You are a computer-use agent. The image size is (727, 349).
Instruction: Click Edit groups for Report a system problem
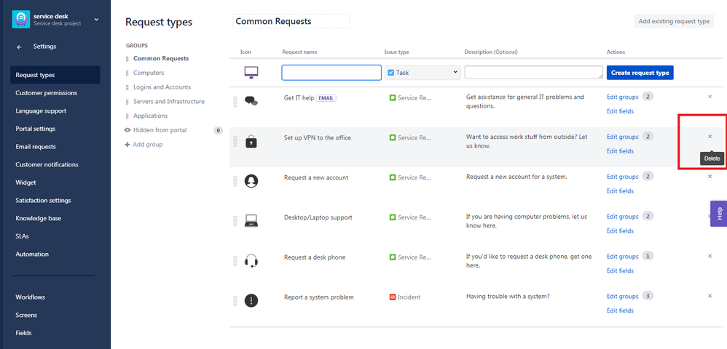(623, 296)
